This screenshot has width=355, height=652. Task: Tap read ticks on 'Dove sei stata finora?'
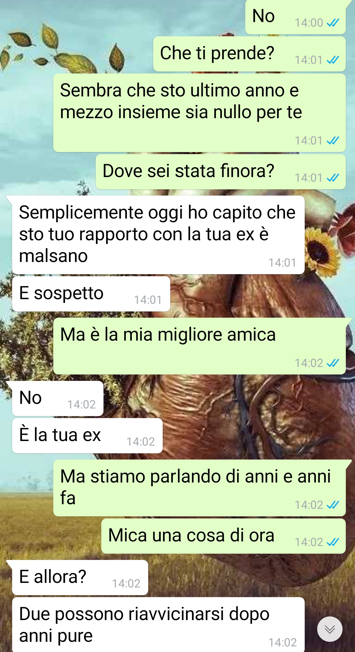pos(333,178)
